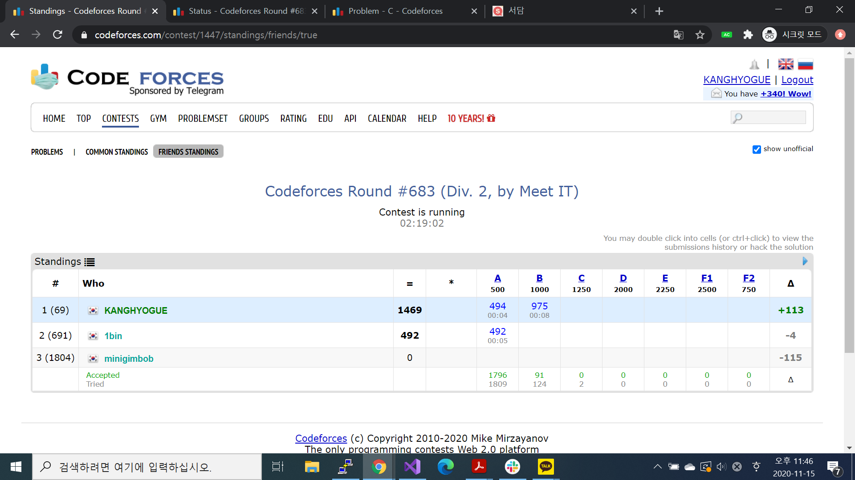Switch to the Problem - C tab
The width and height of the screenshot is (855, 480).
[395, 11]
